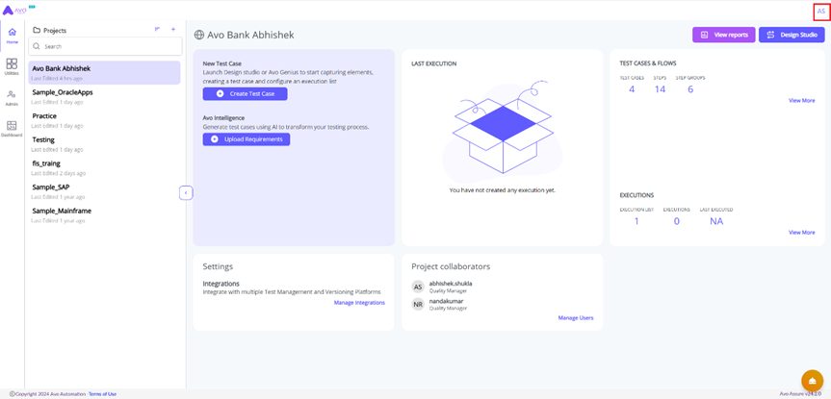Click the project search field
The image size is (831, 399).
click(106, 46)
